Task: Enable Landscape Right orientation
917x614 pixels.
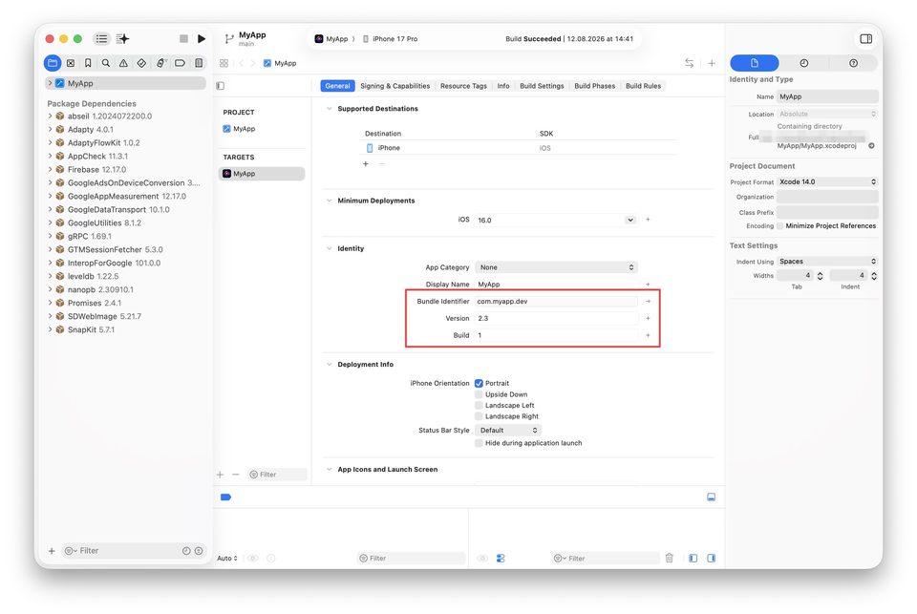Action: click(479, 416)
